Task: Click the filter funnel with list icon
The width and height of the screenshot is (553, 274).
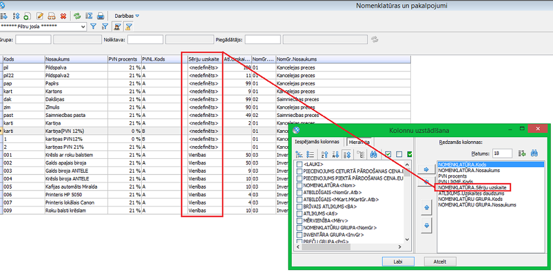Action: coord(105,26)
